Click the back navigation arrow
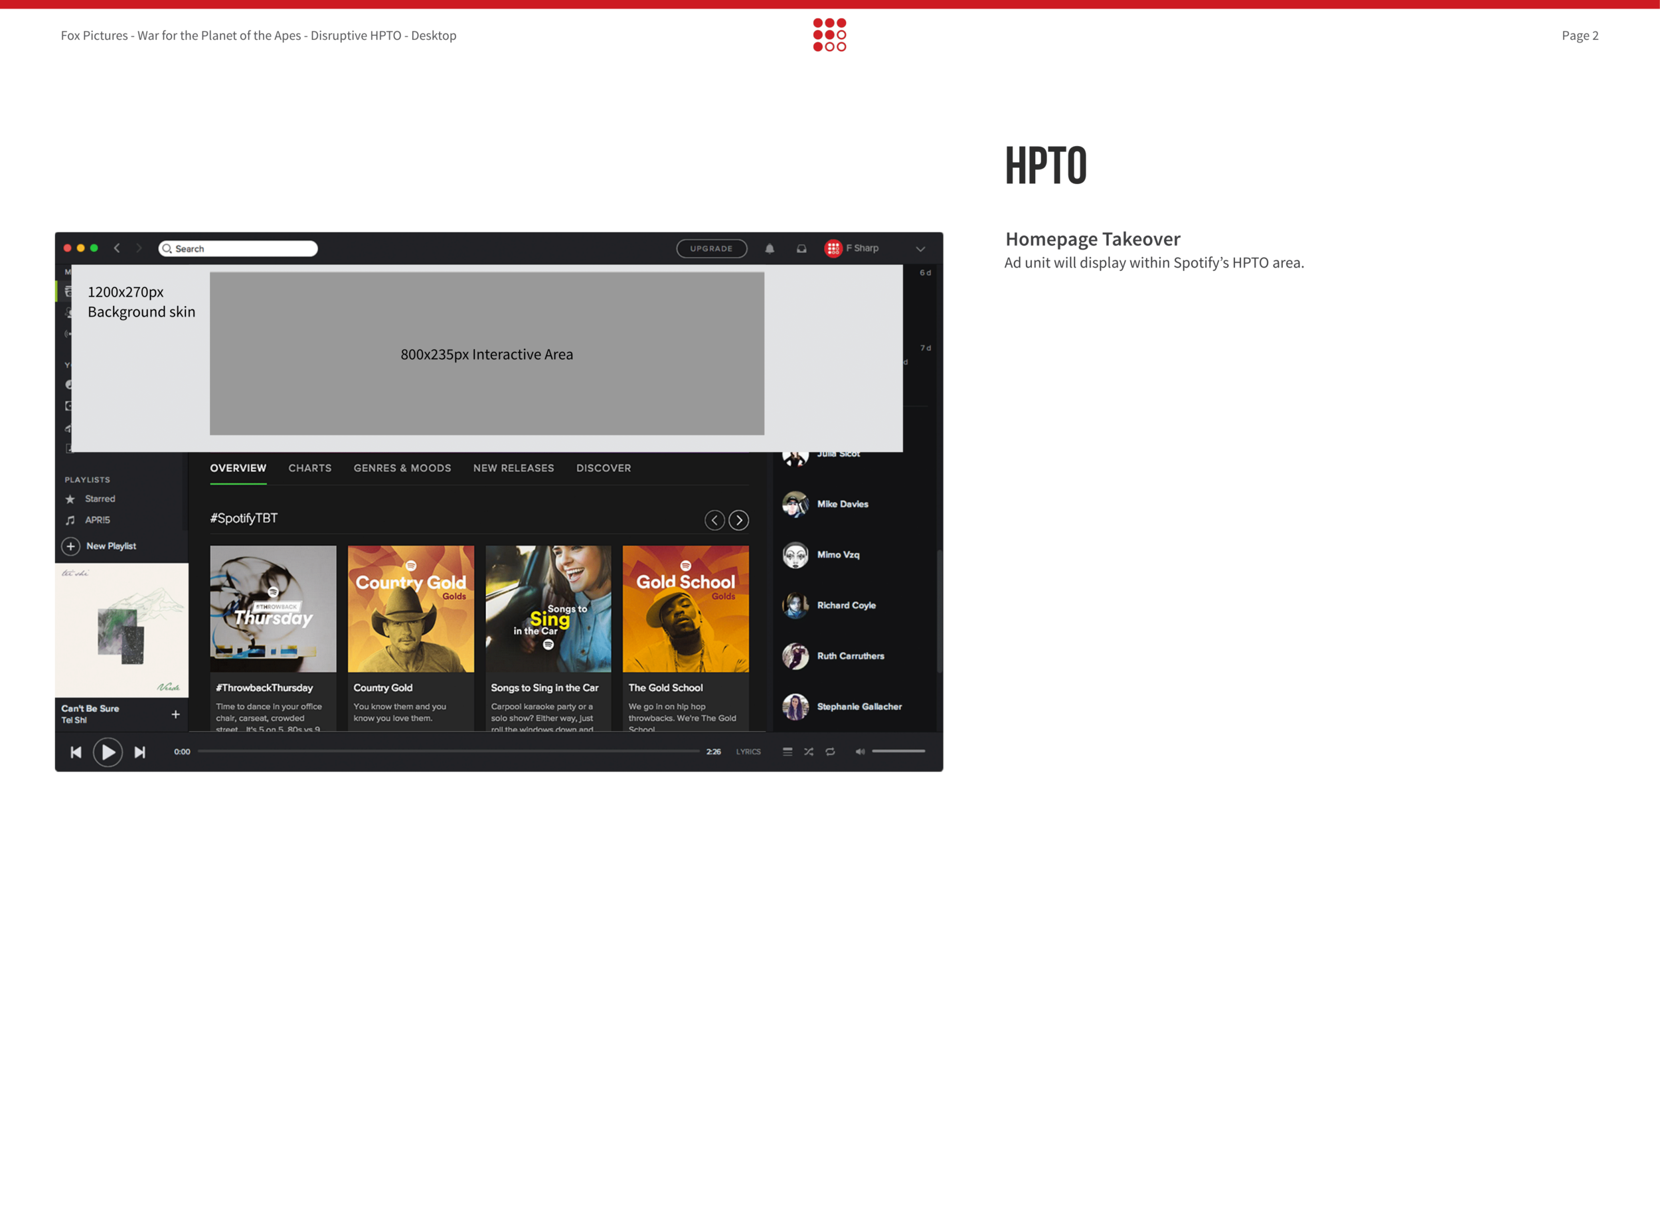Viewport: 1660px width, 1217px height. (116, 248)
